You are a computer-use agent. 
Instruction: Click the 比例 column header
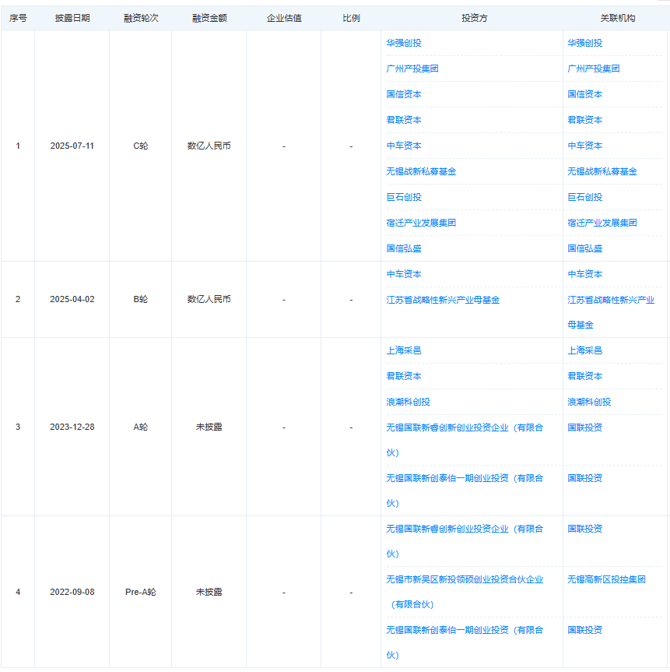coord(351,18)
